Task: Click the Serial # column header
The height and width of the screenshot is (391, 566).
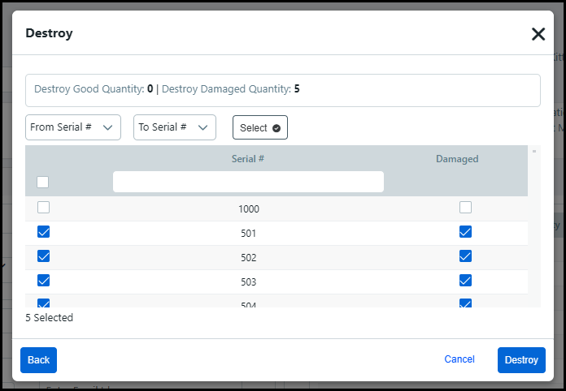Action: coord(248,159)
